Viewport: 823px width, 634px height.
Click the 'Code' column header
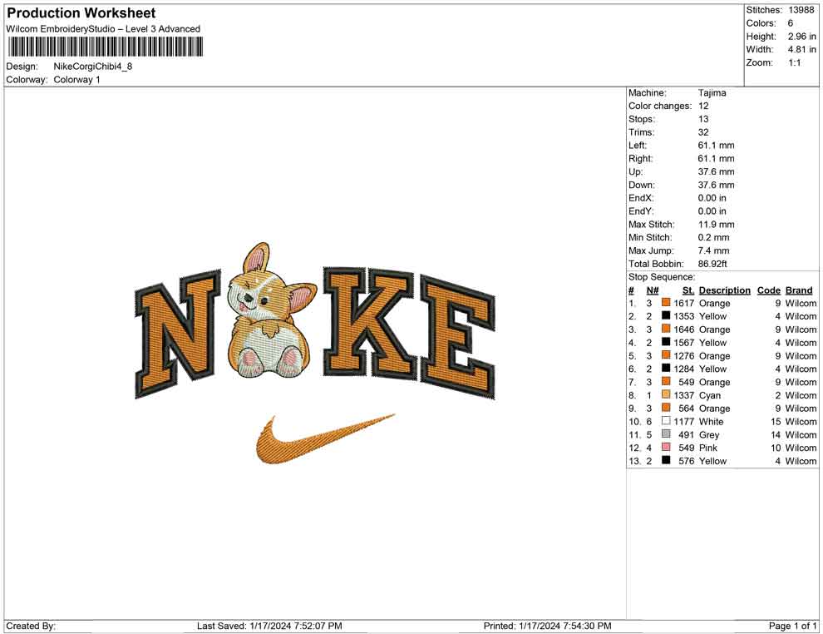click(769, 290)
